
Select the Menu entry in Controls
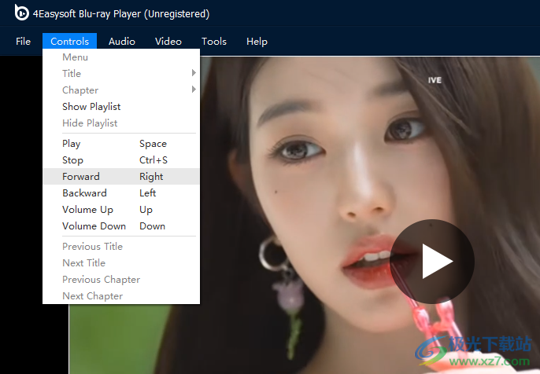[x=121, y=57]
